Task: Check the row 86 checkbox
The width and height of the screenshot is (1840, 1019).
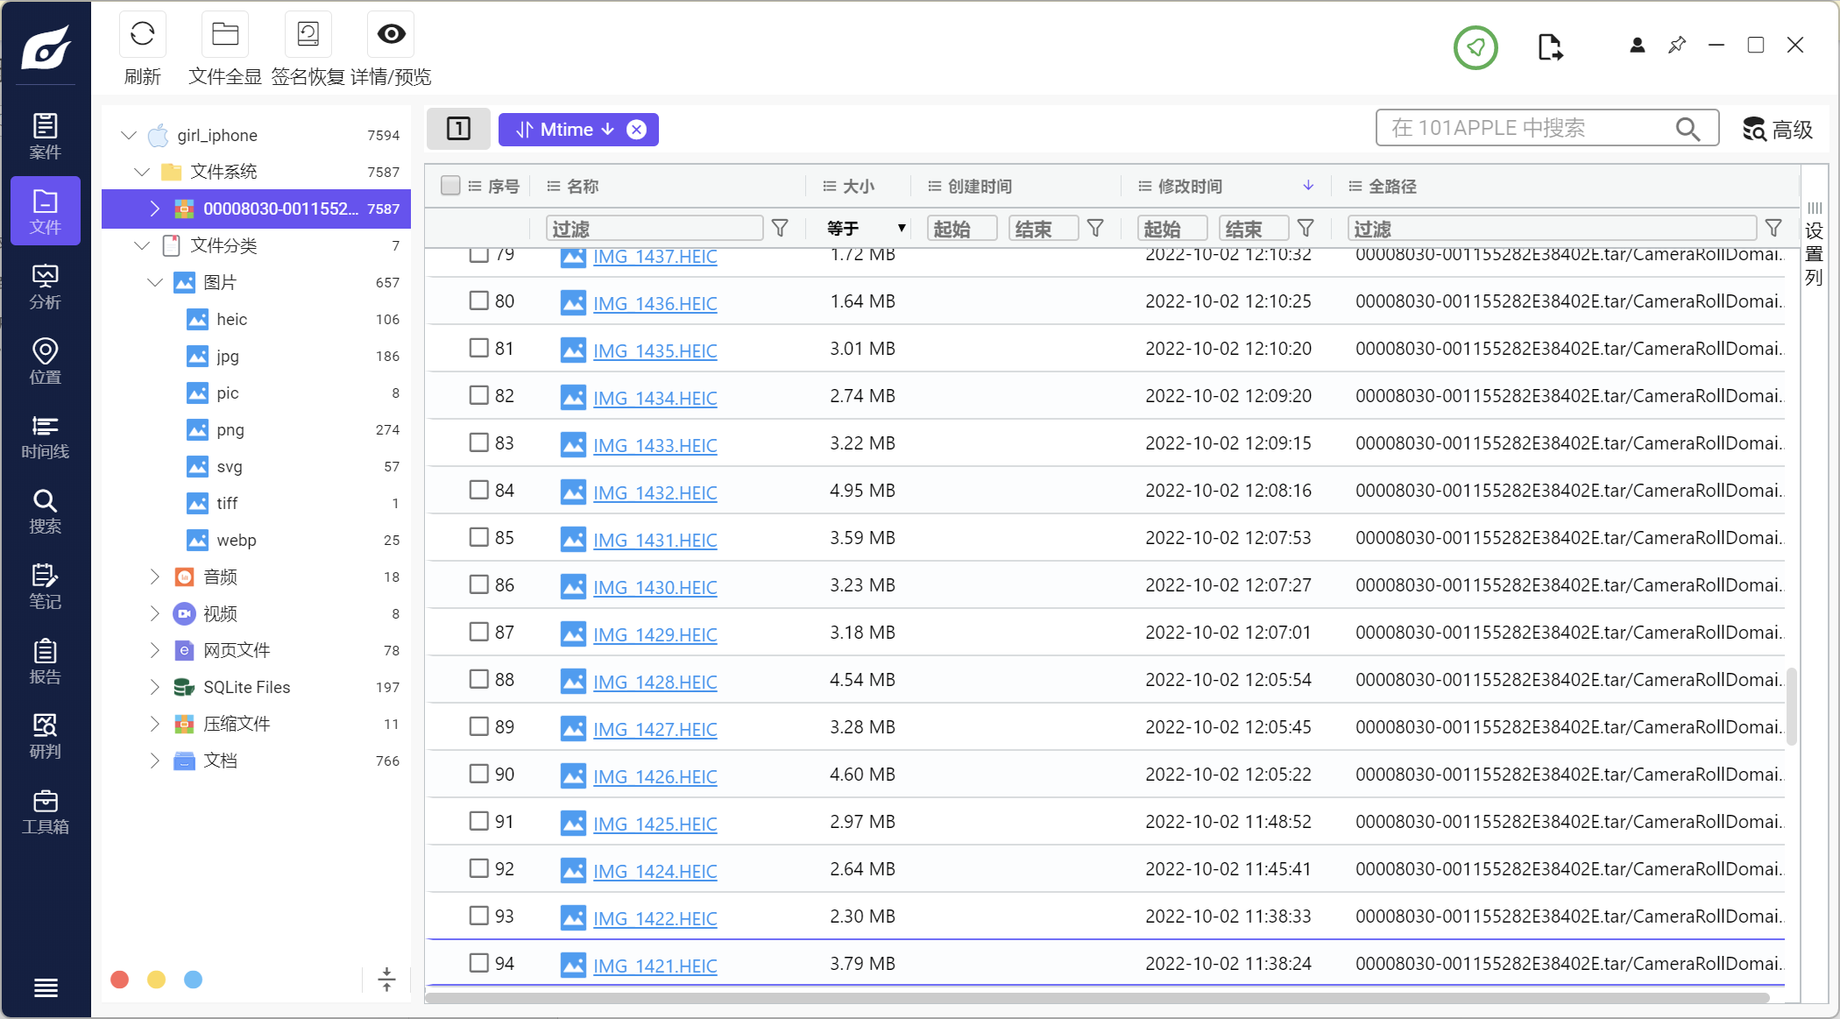Action: pos(478,584)
